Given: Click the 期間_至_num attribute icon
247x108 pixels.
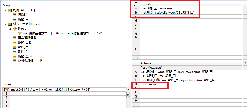Looking at the screenshot, I should (x=15, y=56).
